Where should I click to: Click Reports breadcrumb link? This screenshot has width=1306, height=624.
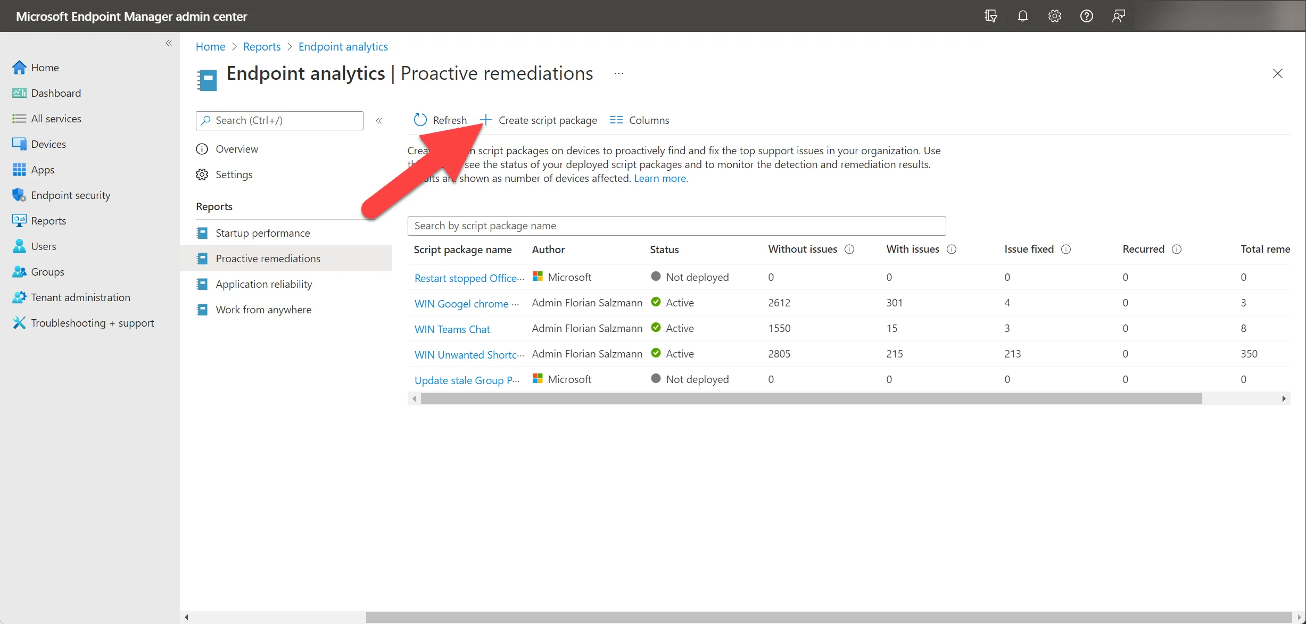(262, 47)
